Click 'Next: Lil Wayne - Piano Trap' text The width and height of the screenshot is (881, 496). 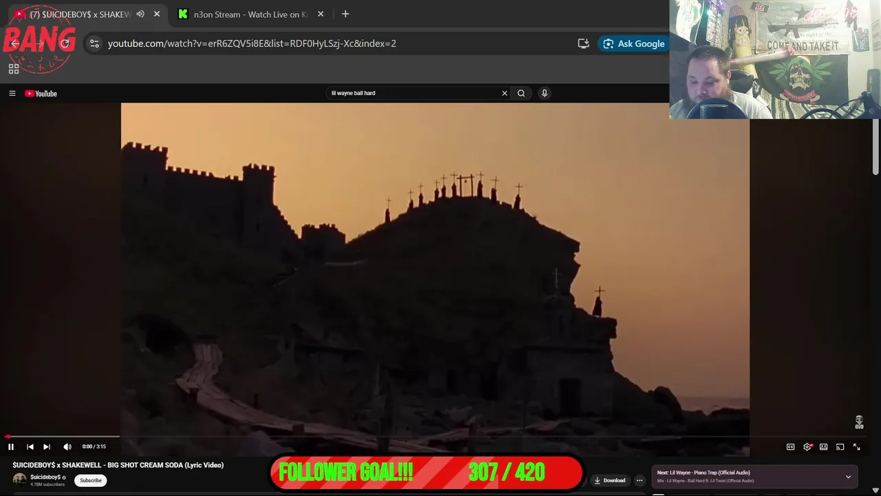tap(703, 473)
